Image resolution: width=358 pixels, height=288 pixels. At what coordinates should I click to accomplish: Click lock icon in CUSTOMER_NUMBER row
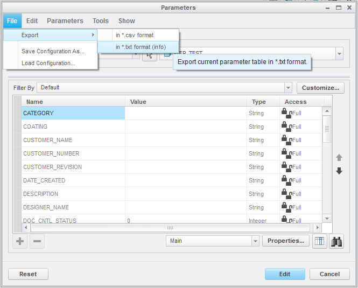tap(286, 153)
